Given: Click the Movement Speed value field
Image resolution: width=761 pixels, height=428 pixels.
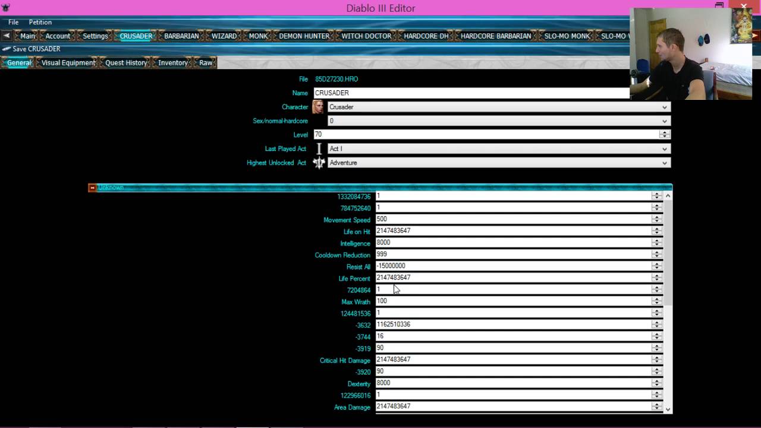Looking at the screenshot, I should [x=513, y=219].
